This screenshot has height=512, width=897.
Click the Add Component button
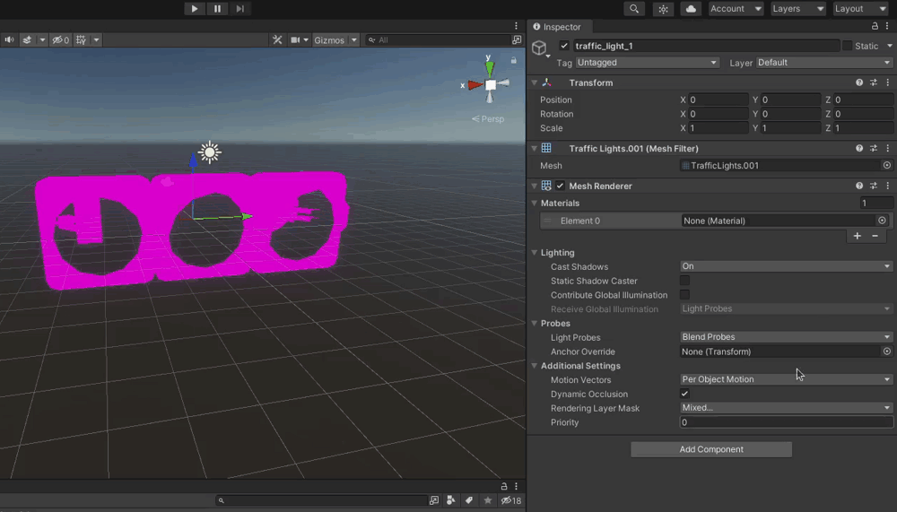[x=711, y=449]
